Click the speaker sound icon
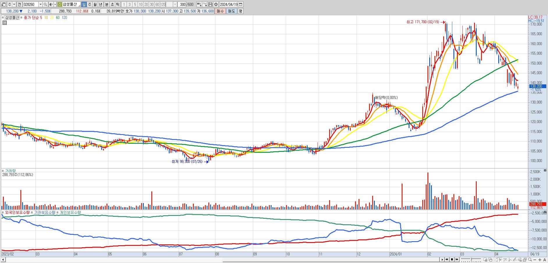Viewport: 548px width, 263px height. click(x=51, y=4)
